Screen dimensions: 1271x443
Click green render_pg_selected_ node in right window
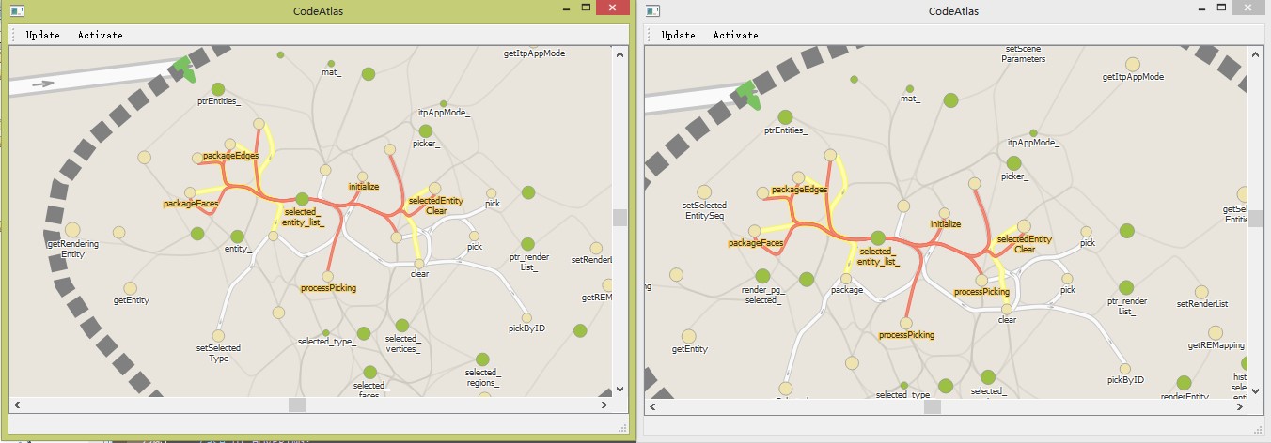(762, 276)
